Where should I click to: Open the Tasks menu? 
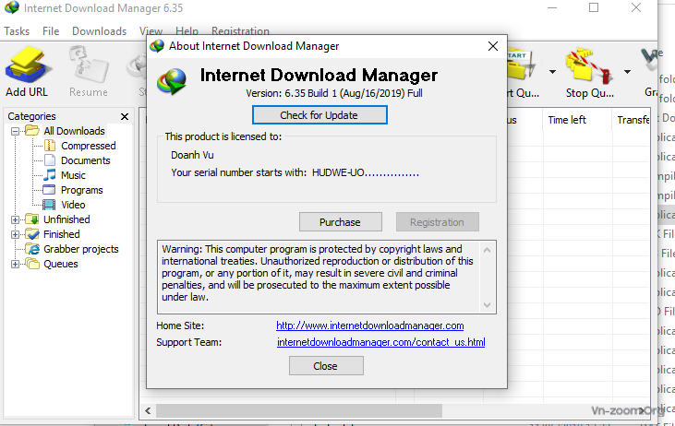[x=17, y=31]
